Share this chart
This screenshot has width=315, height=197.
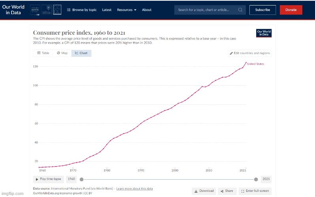(x=226, y=191)
